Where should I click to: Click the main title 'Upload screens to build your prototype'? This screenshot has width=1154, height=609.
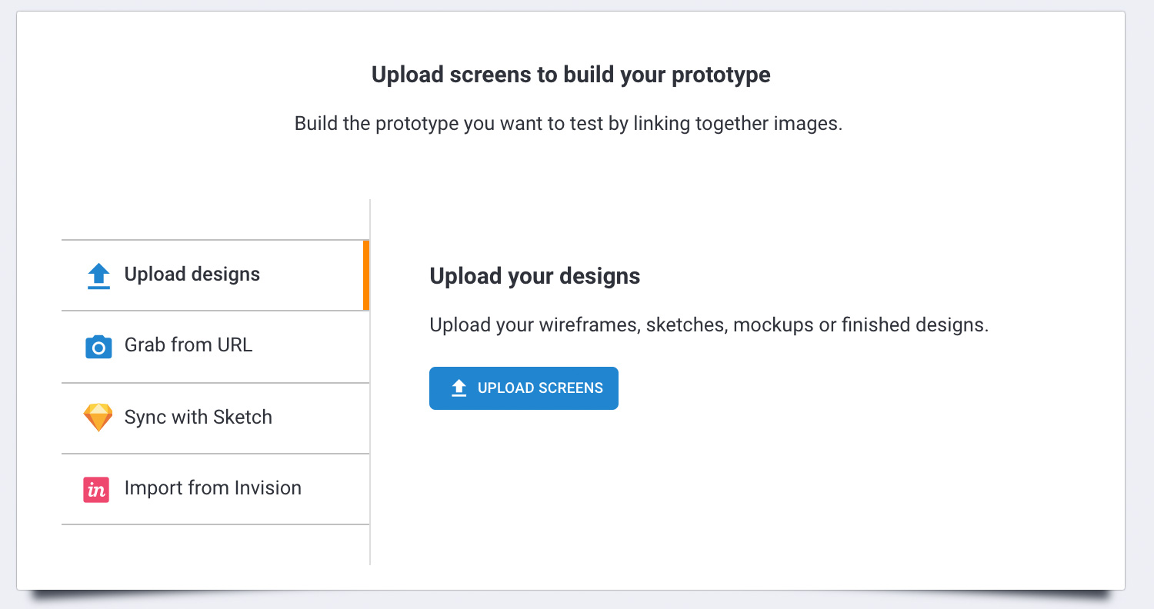(571, 75)
